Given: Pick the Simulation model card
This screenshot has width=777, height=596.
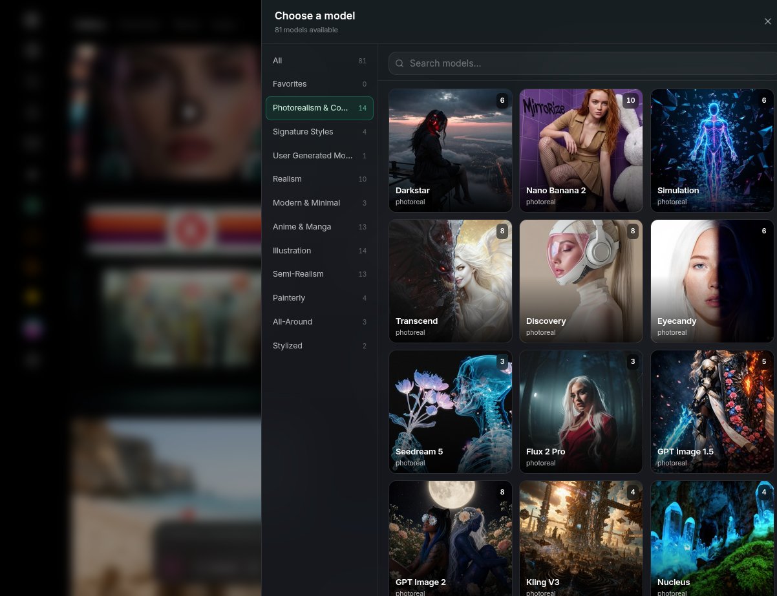Looking at the screenshot, I should pos(712,151).
